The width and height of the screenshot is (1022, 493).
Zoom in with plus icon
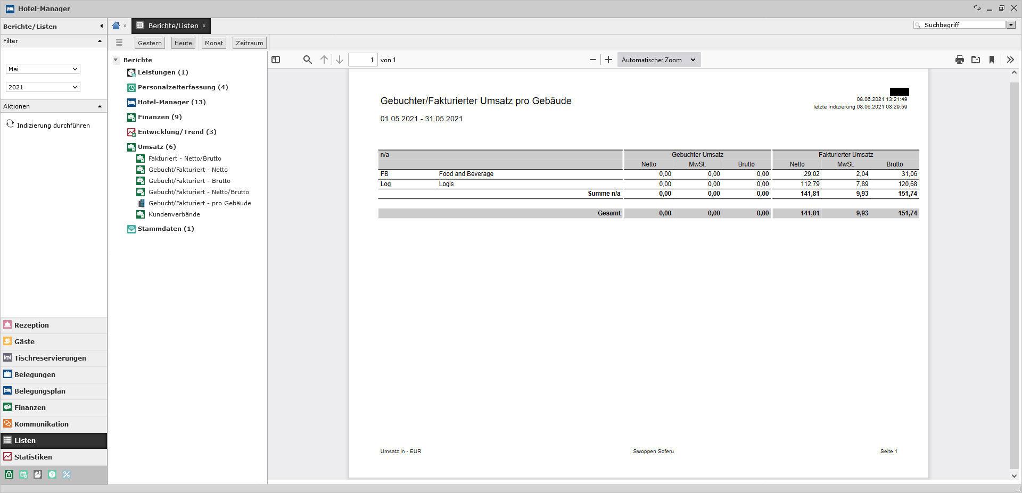(608, 60)
